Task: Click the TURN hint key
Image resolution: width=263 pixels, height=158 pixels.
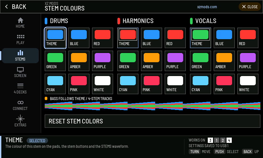Action: 195,152
